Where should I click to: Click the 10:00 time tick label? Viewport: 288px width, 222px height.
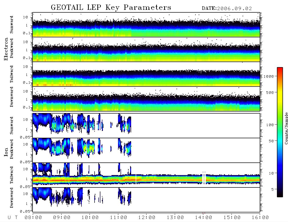(90, 217)
